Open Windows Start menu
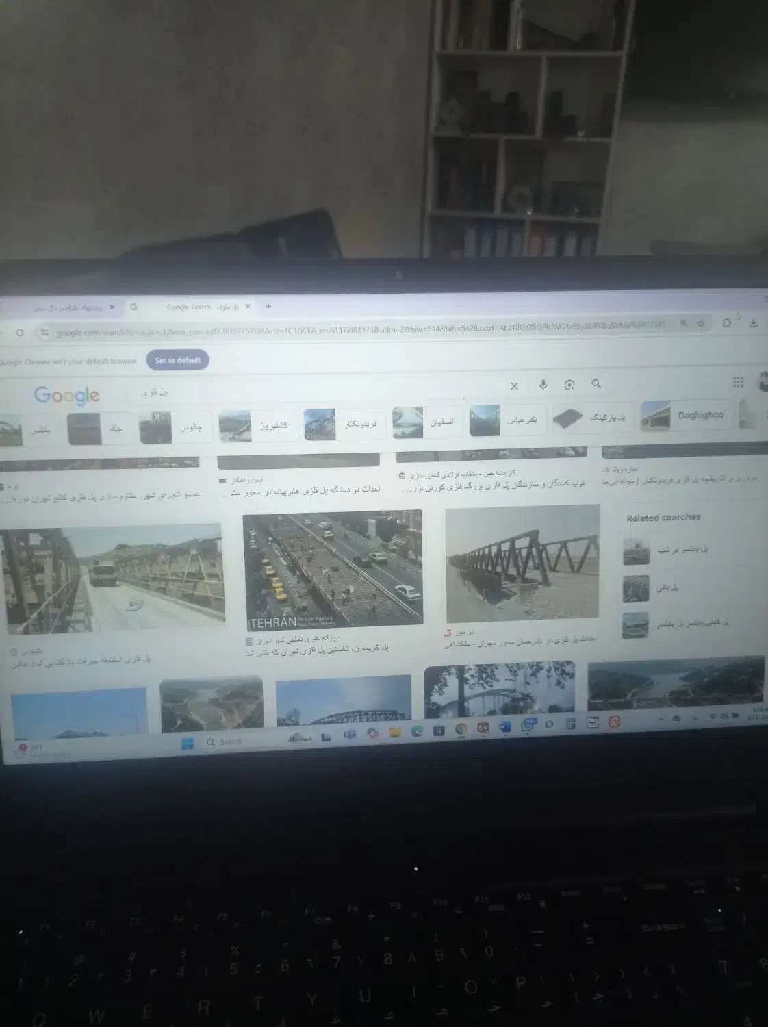This screenshot has width=768, height=1027. (188, 744)
